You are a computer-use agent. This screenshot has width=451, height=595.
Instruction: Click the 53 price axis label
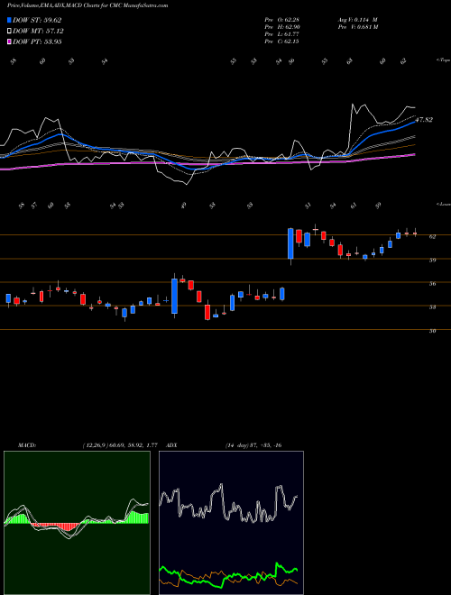[x=432, y=307]
